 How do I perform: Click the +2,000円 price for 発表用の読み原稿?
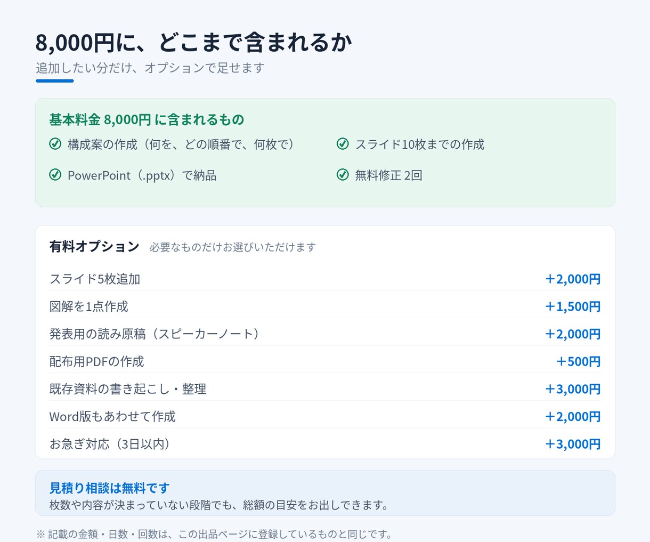point(573,334)
